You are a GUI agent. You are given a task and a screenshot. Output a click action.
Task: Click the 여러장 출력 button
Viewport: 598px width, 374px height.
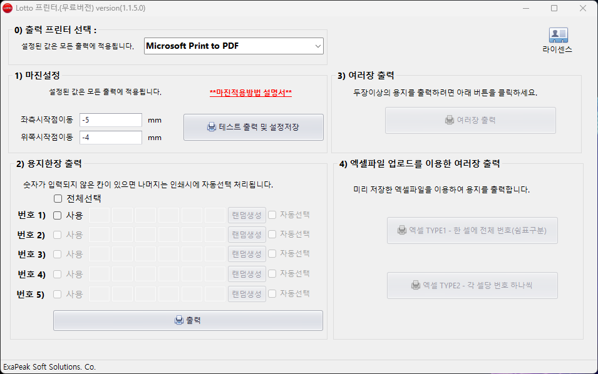470,120
